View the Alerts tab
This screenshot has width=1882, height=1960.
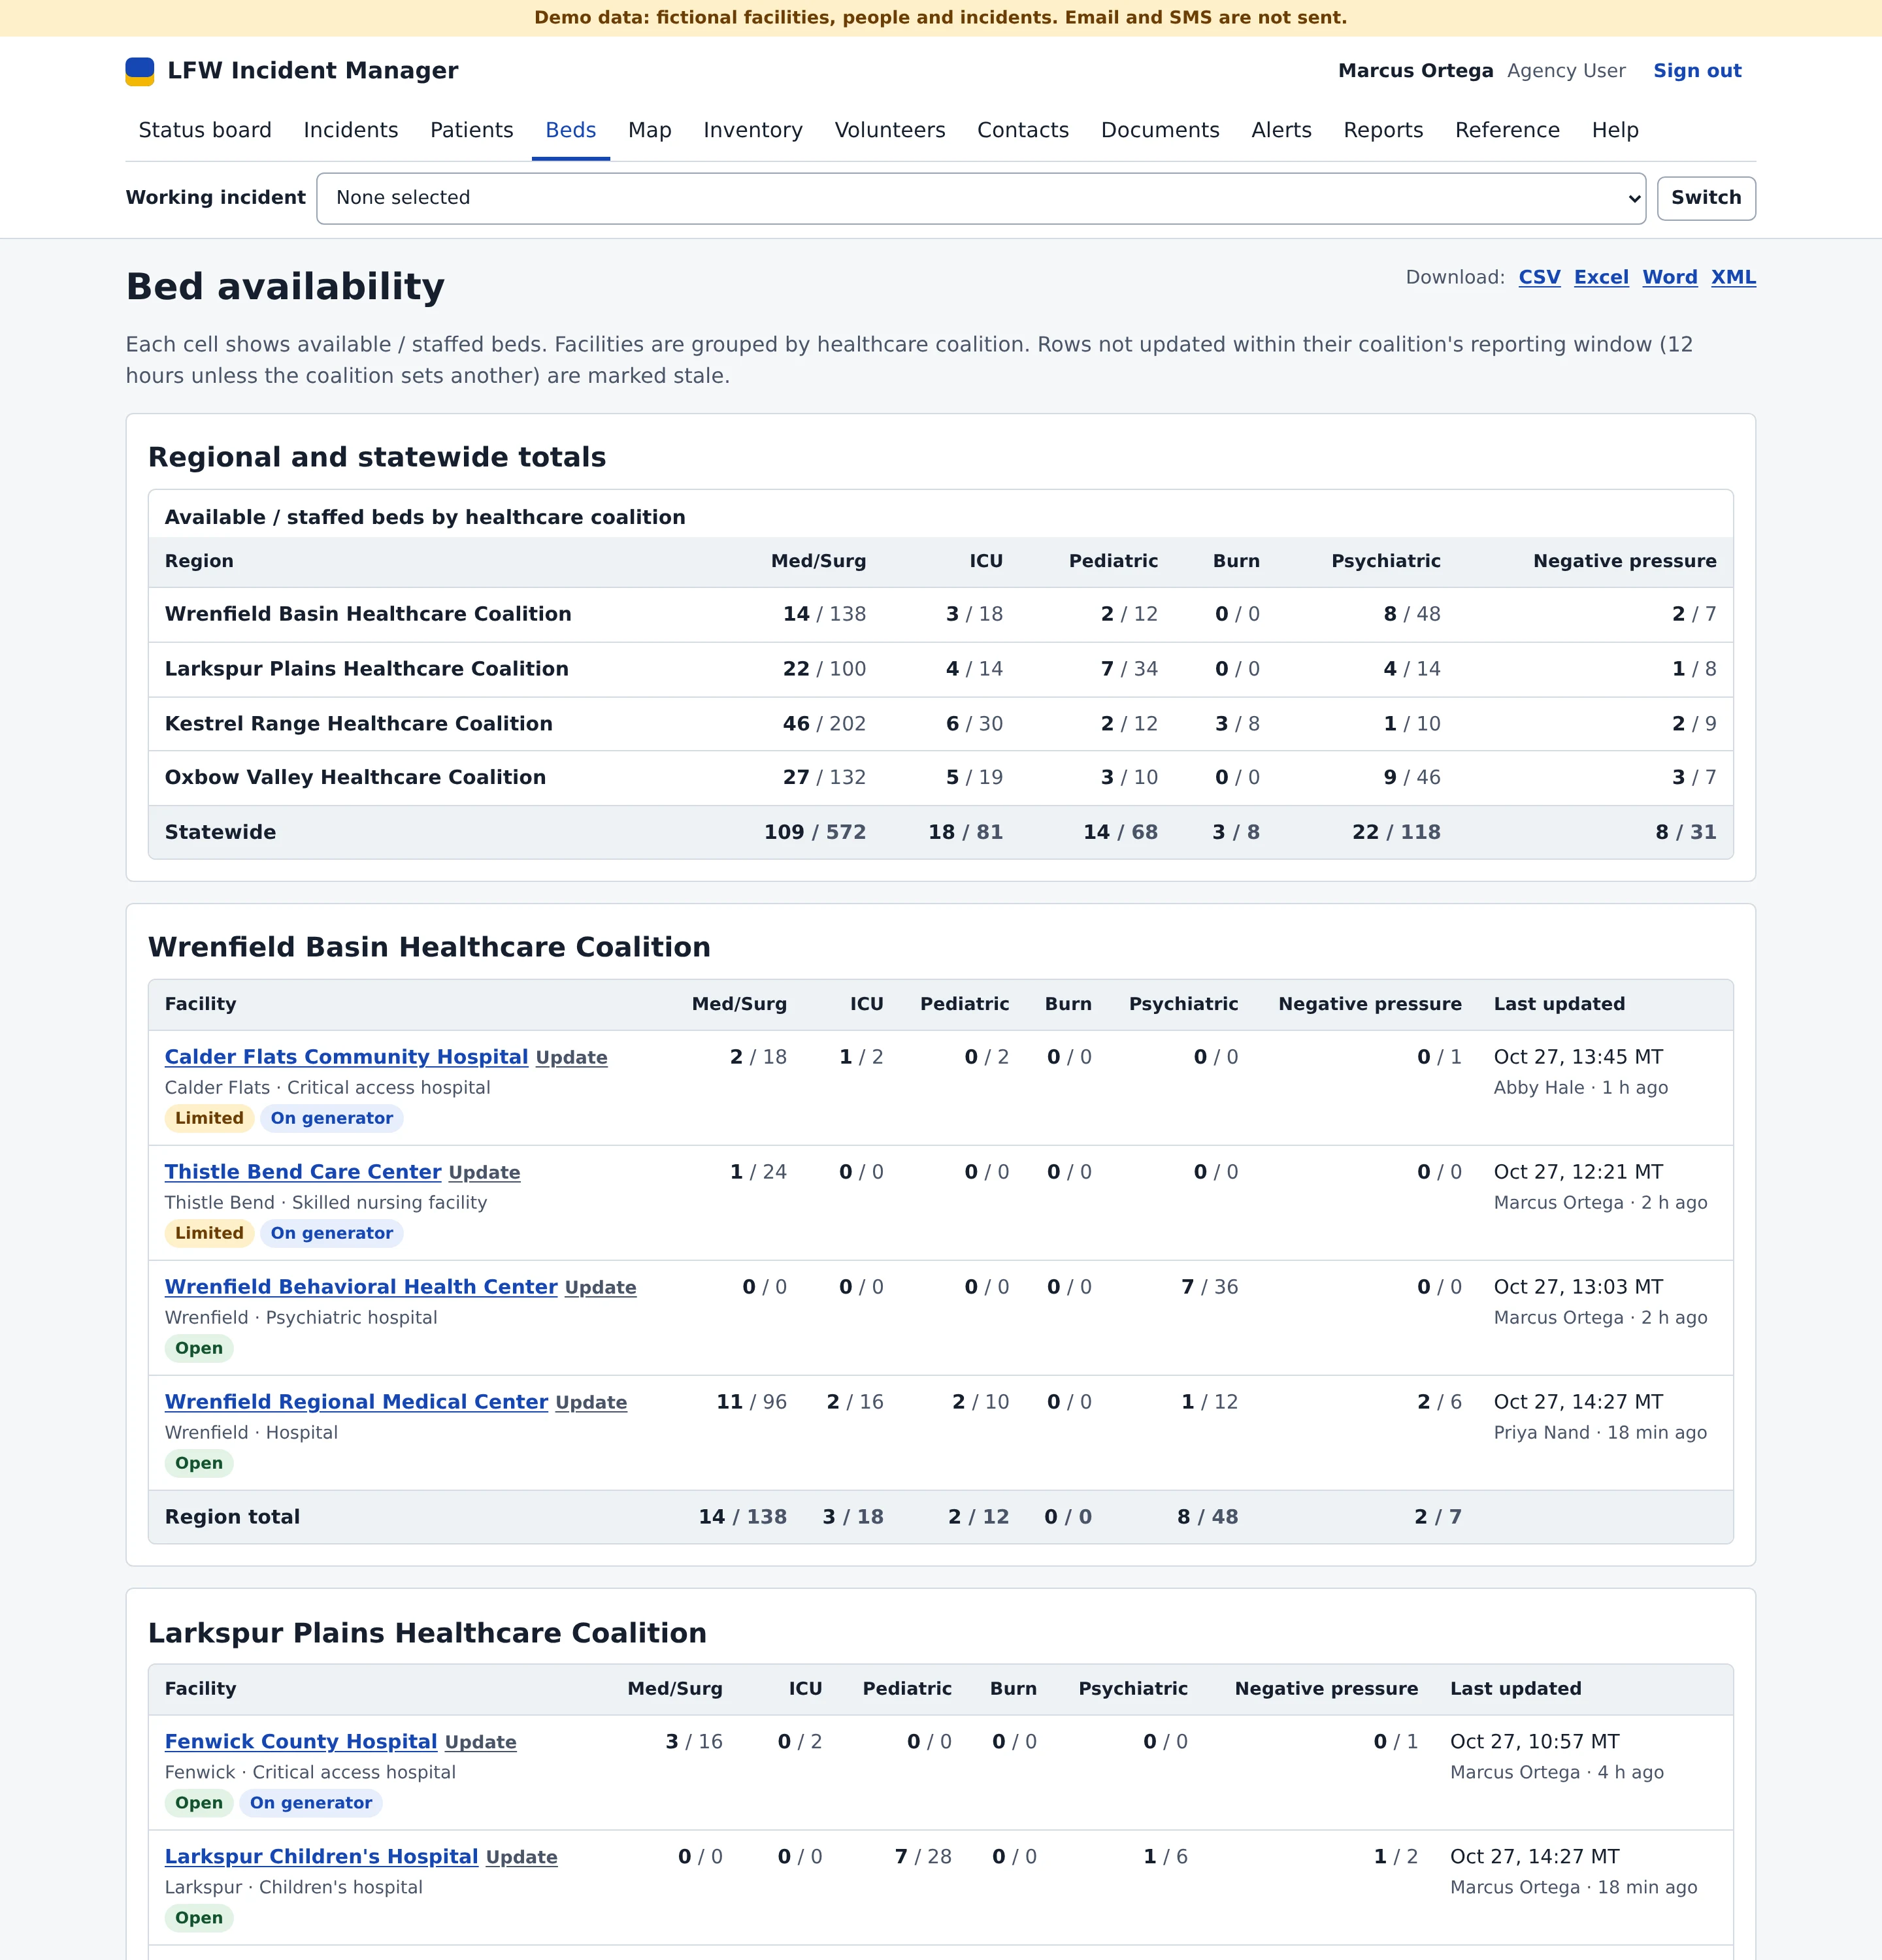pyautogui.click(x=1282, y=130)
